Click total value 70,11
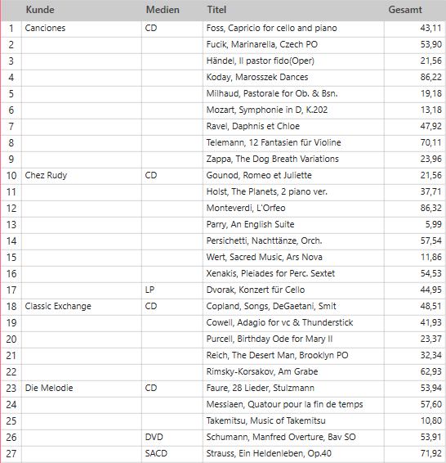Viewport: 446px width, 463px height. click(x=415, y=143)
